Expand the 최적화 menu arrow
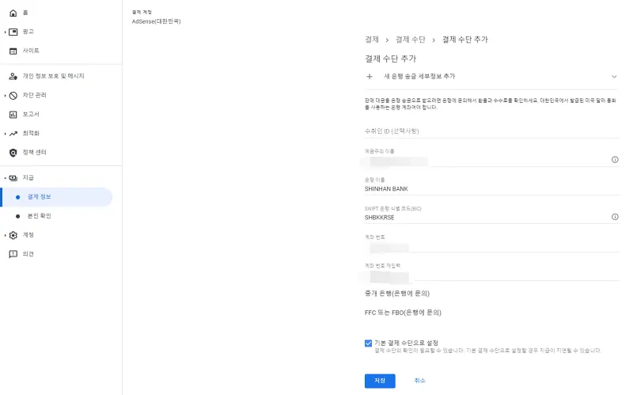This screenshot has width=633, height=395. pyautogui.click(x=5, y=133)
